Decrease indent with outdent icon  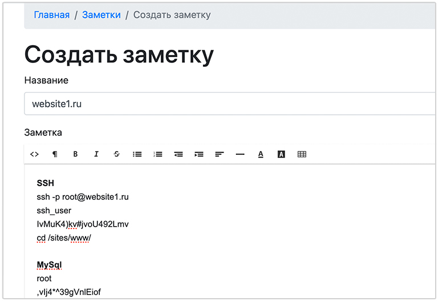pos(179,154)
